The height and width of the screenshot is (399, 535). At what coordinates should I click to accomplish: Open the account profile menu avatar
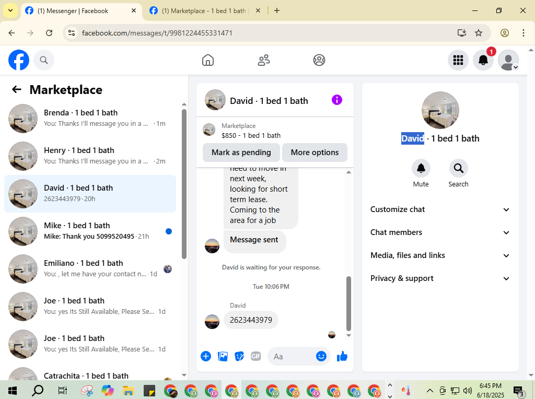[x=508, y=60]
